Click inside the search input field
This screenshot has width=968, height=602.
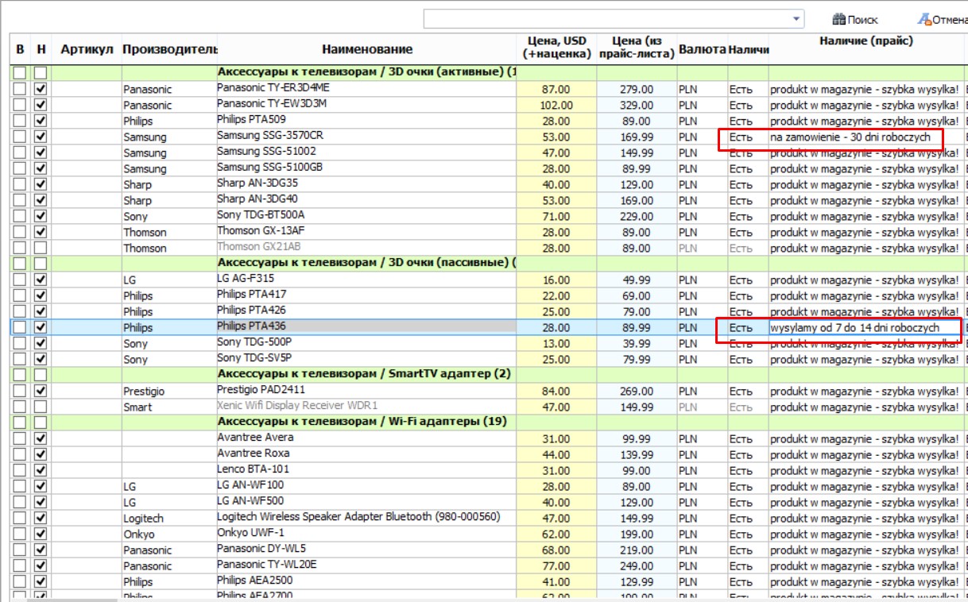(x=607, y=19)
